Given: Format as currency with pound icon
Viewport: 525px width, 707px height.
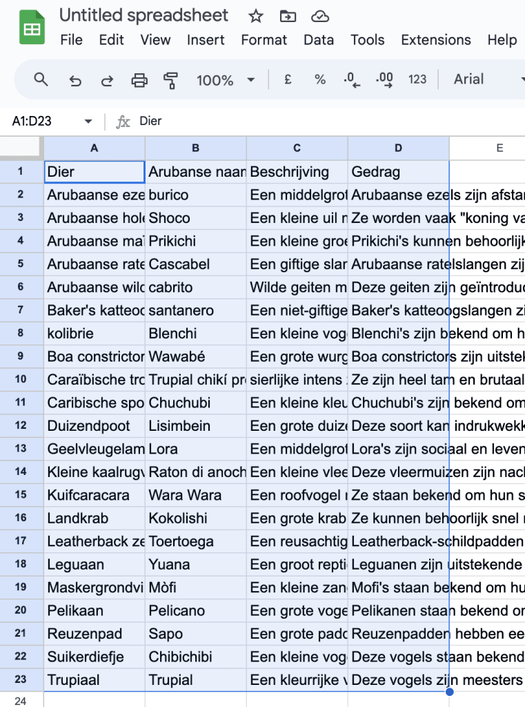Looking at the screenshot, I should pos(288,79).
